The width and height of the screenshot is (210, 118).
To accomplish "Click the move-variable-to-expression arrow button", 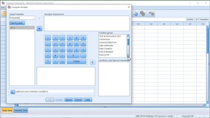I will (x=39, y=29).
